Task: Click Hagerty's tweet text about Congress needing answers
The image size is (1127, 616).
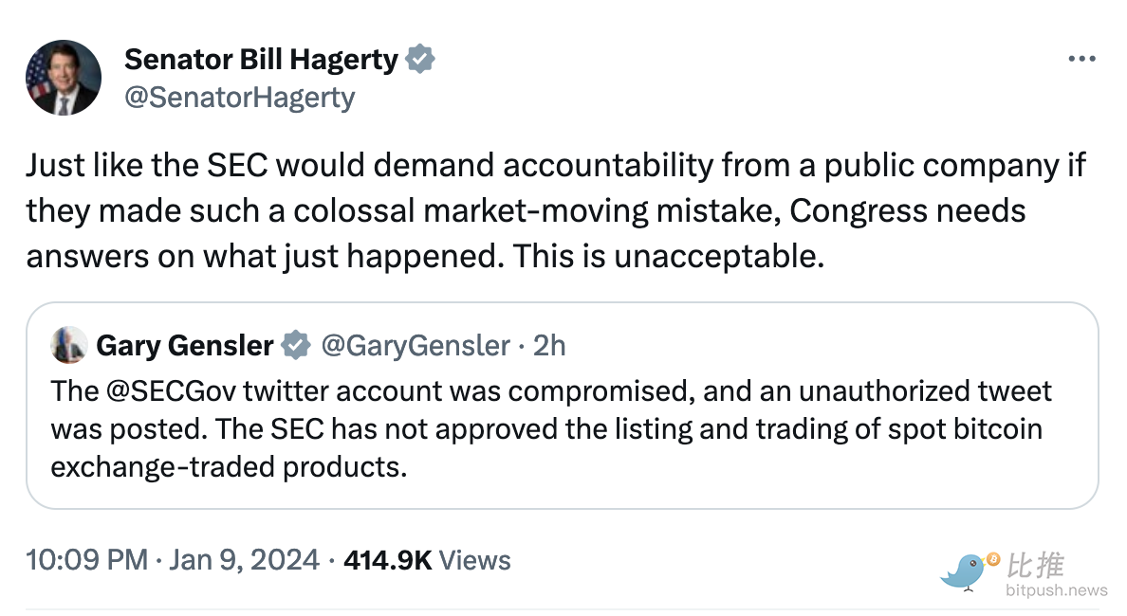Action: click(x=555, y=211)
